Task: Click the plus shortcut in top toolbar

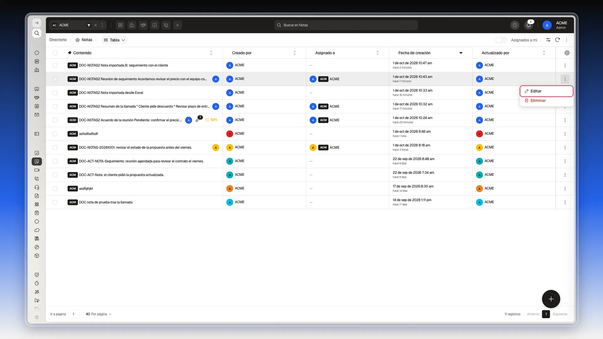Action: [177, 25]
